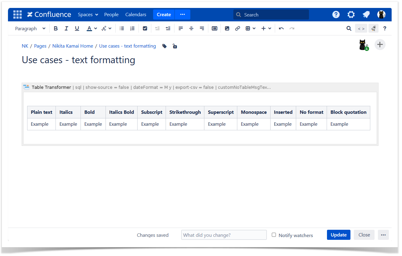Click the undo arrow icon
The image size is (402, 256).
pyautogui.click(x=281, y=28)
